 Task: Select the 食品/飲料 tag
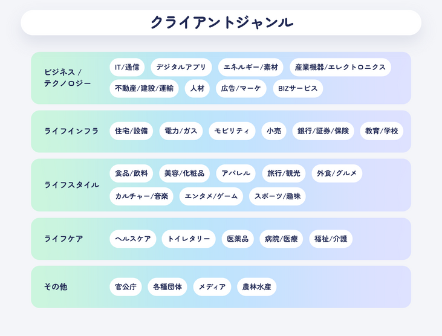tap(131, 173)
